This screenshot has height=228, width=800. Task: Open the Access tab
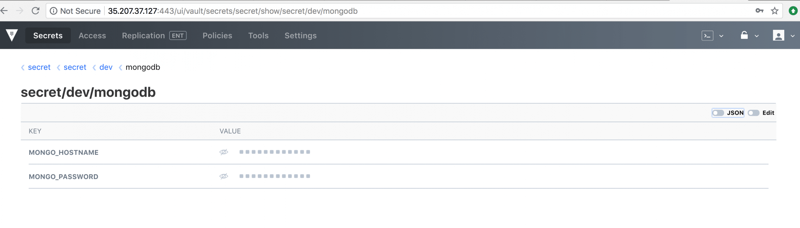tap(92, 35)
